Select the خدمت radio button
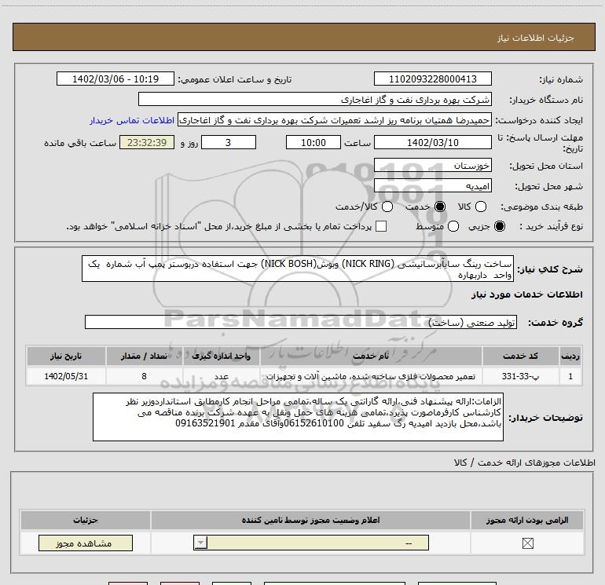The width and height of the screenshot is (605, 585). coord(440,207)
